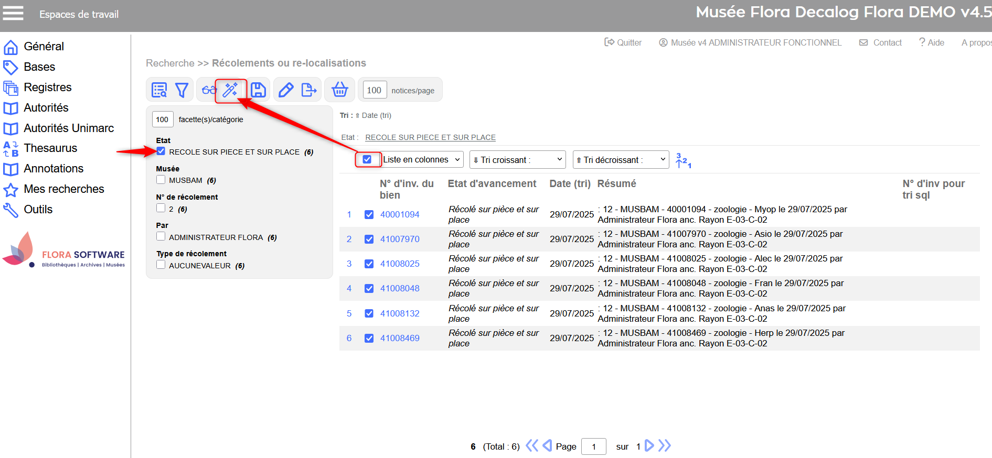Click the magic wand toolbar icon
The height and width of the screenshot is (458, 992).
pos(230,90)
